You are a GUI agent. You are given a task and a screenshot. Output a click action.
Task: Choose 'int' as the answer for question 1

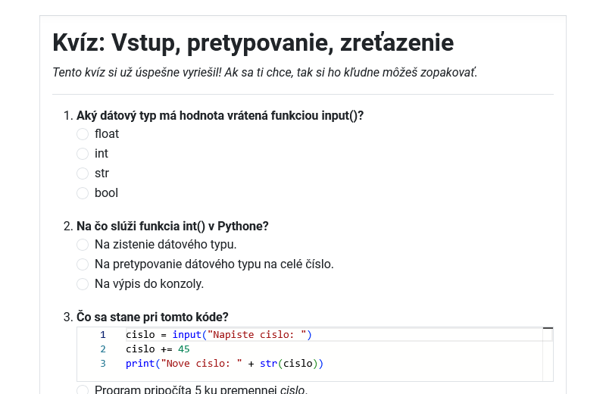point(83,154)
